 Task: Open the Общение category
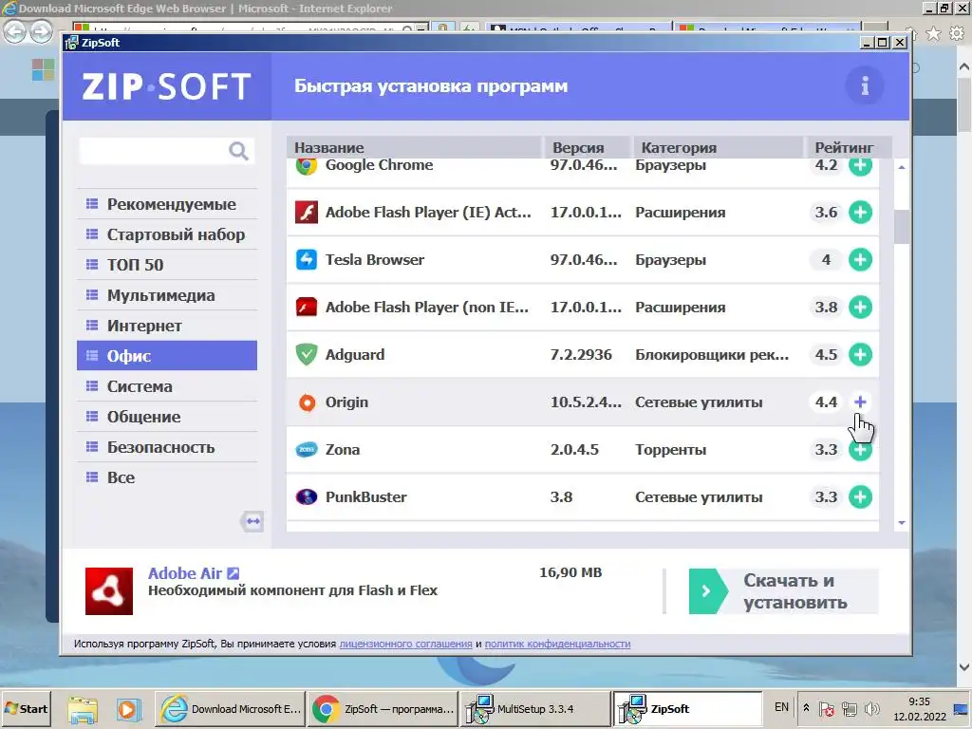(167, 417)
